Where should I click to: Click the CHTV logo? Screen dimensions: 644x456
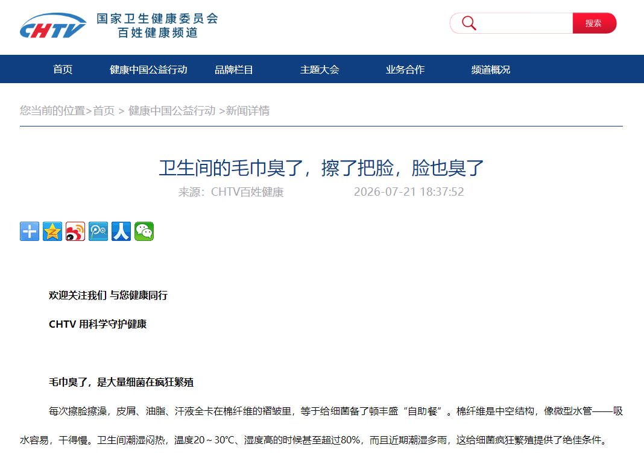(53, 26)
